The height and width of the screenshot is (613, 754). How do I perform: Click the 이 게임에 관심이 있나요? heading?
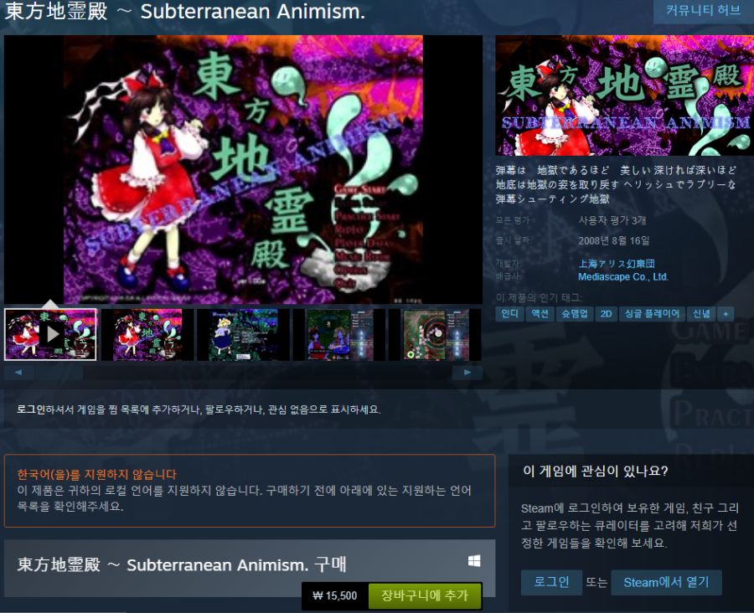pyautogui.click(x=596, y=471)
